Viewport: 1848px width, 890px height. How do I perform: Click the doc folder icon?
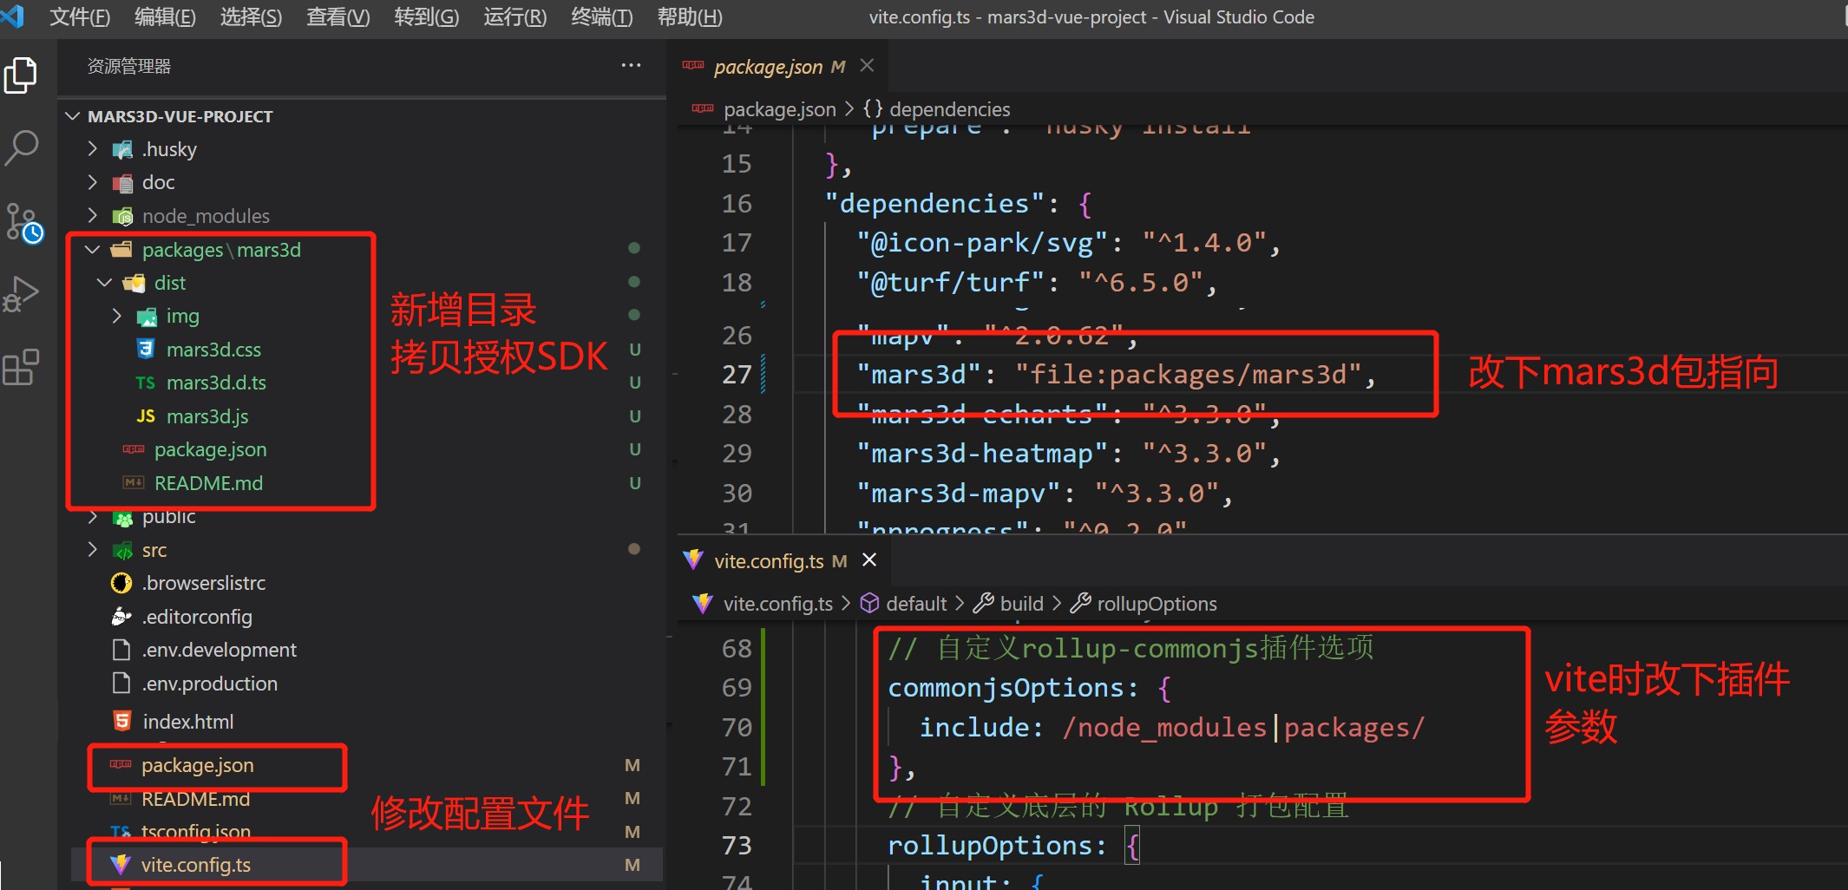pyautogui.click(x=122, y=182)
